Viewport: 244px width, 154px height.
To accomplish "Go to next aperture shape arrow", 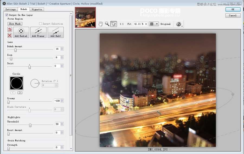I will tap(20, 93).
